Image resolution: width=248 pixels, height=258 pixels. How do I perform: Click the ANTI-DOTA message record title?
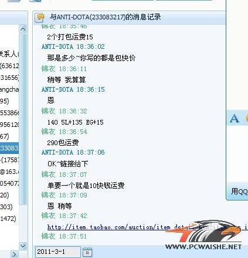point(105,17)
